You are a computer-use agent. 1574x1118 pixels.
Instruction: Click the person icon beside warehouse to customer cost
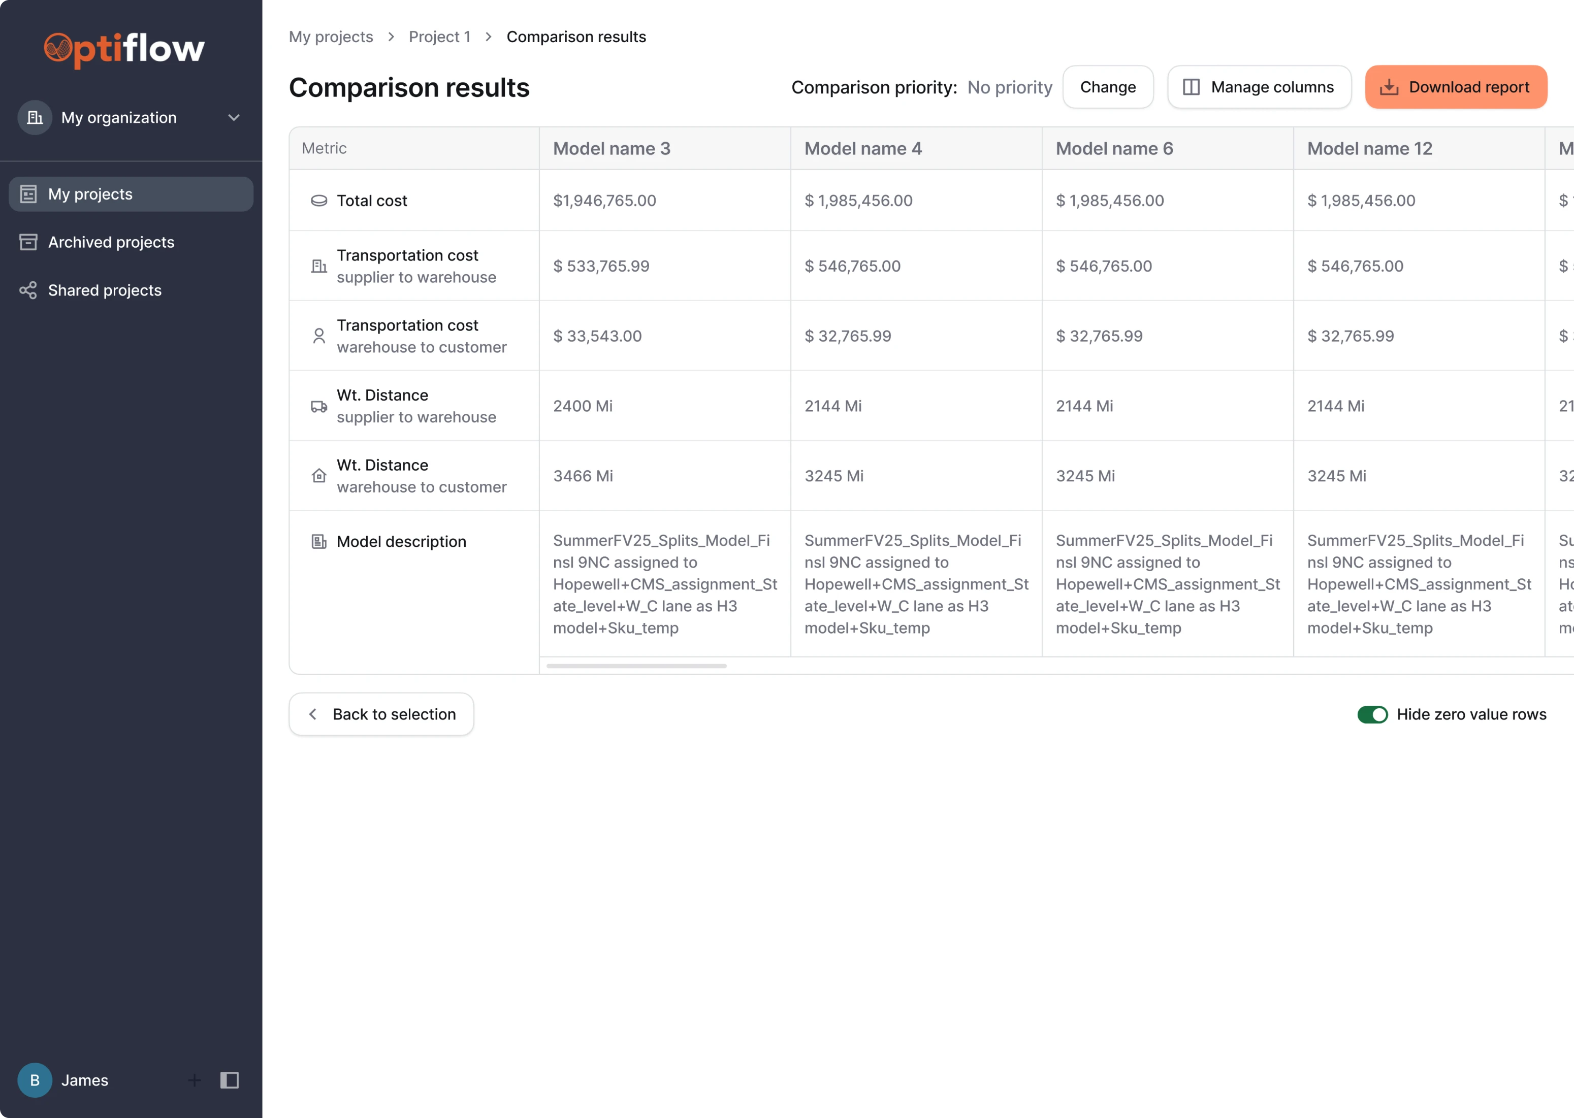318,336
